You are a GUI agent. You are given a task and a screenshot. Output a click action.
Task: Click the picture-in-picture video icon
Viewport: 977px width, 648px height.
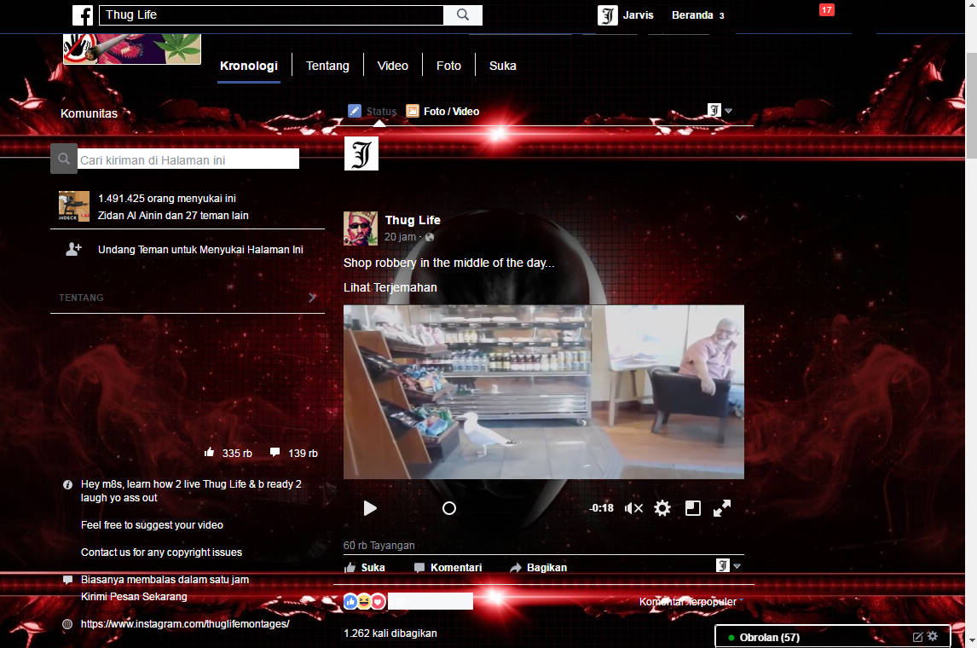(692, 507)
